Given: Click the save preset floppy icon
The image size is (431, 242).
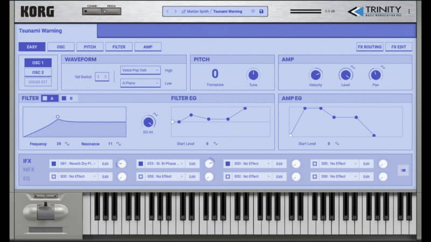Looking at the screenshot, I should (261, 11).
